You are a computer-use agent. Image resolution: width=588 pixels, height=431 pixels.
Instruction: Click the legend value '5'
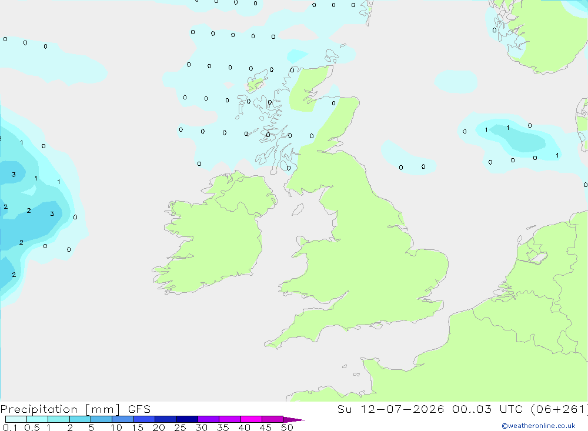tap(91, 427)
